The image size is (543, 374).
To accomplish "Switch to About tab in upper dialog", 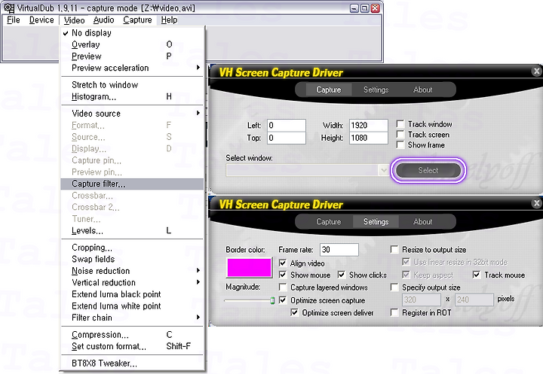I will (x=422, y=90).
